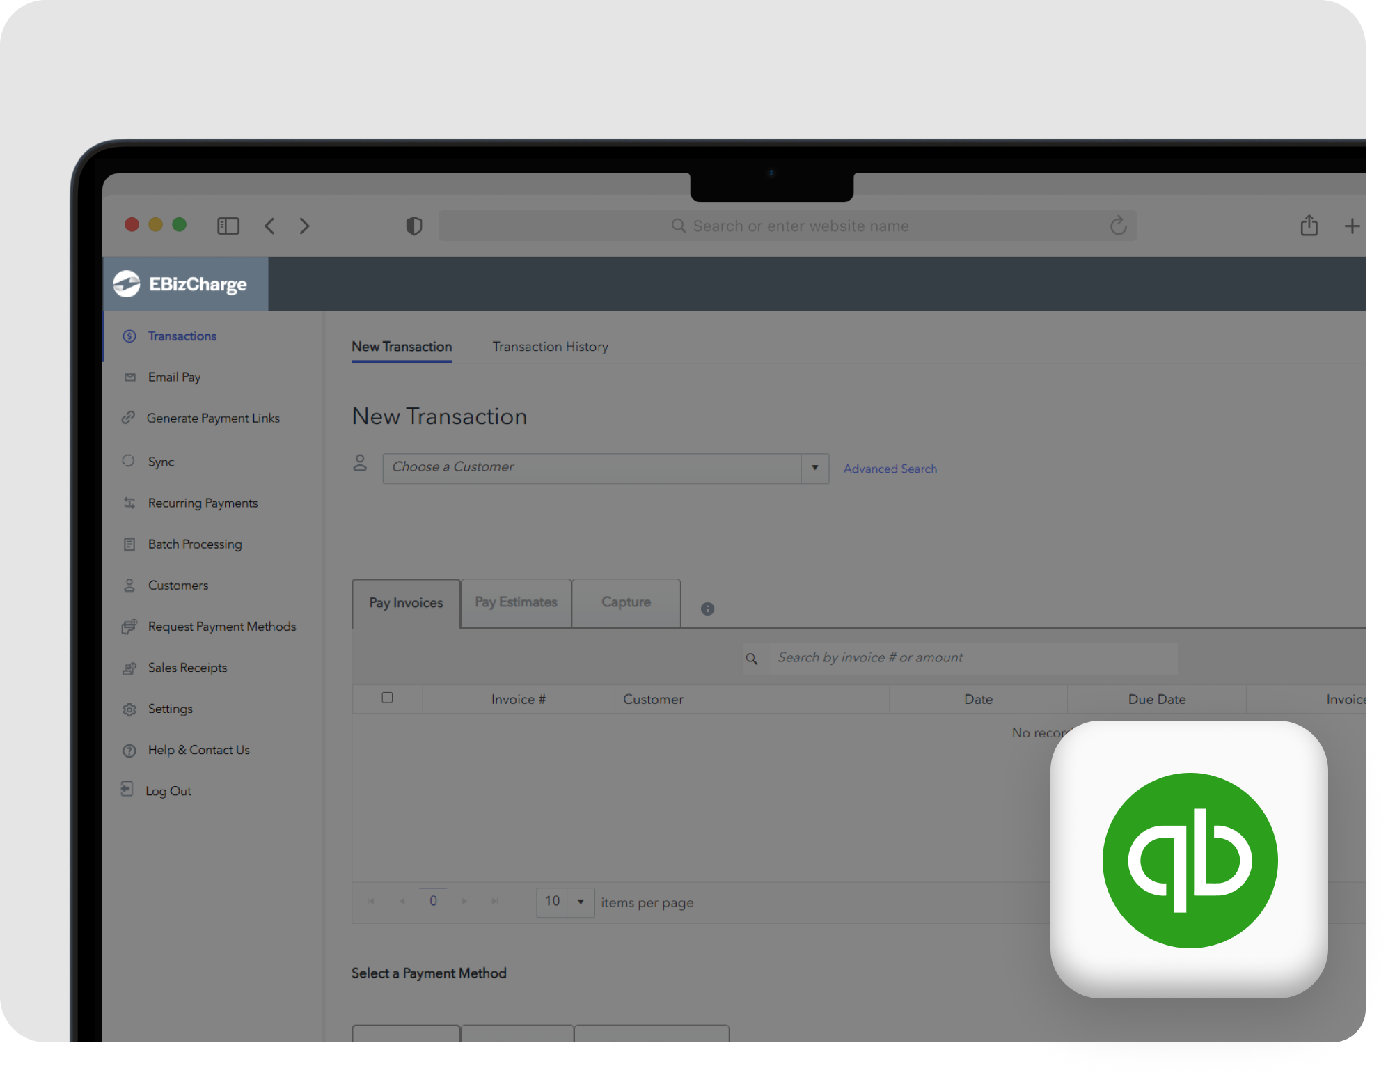The width and height of the screenshot is (1395, 1082).
Task: Click the Log Out door icon
Action: tap(127, 789)
